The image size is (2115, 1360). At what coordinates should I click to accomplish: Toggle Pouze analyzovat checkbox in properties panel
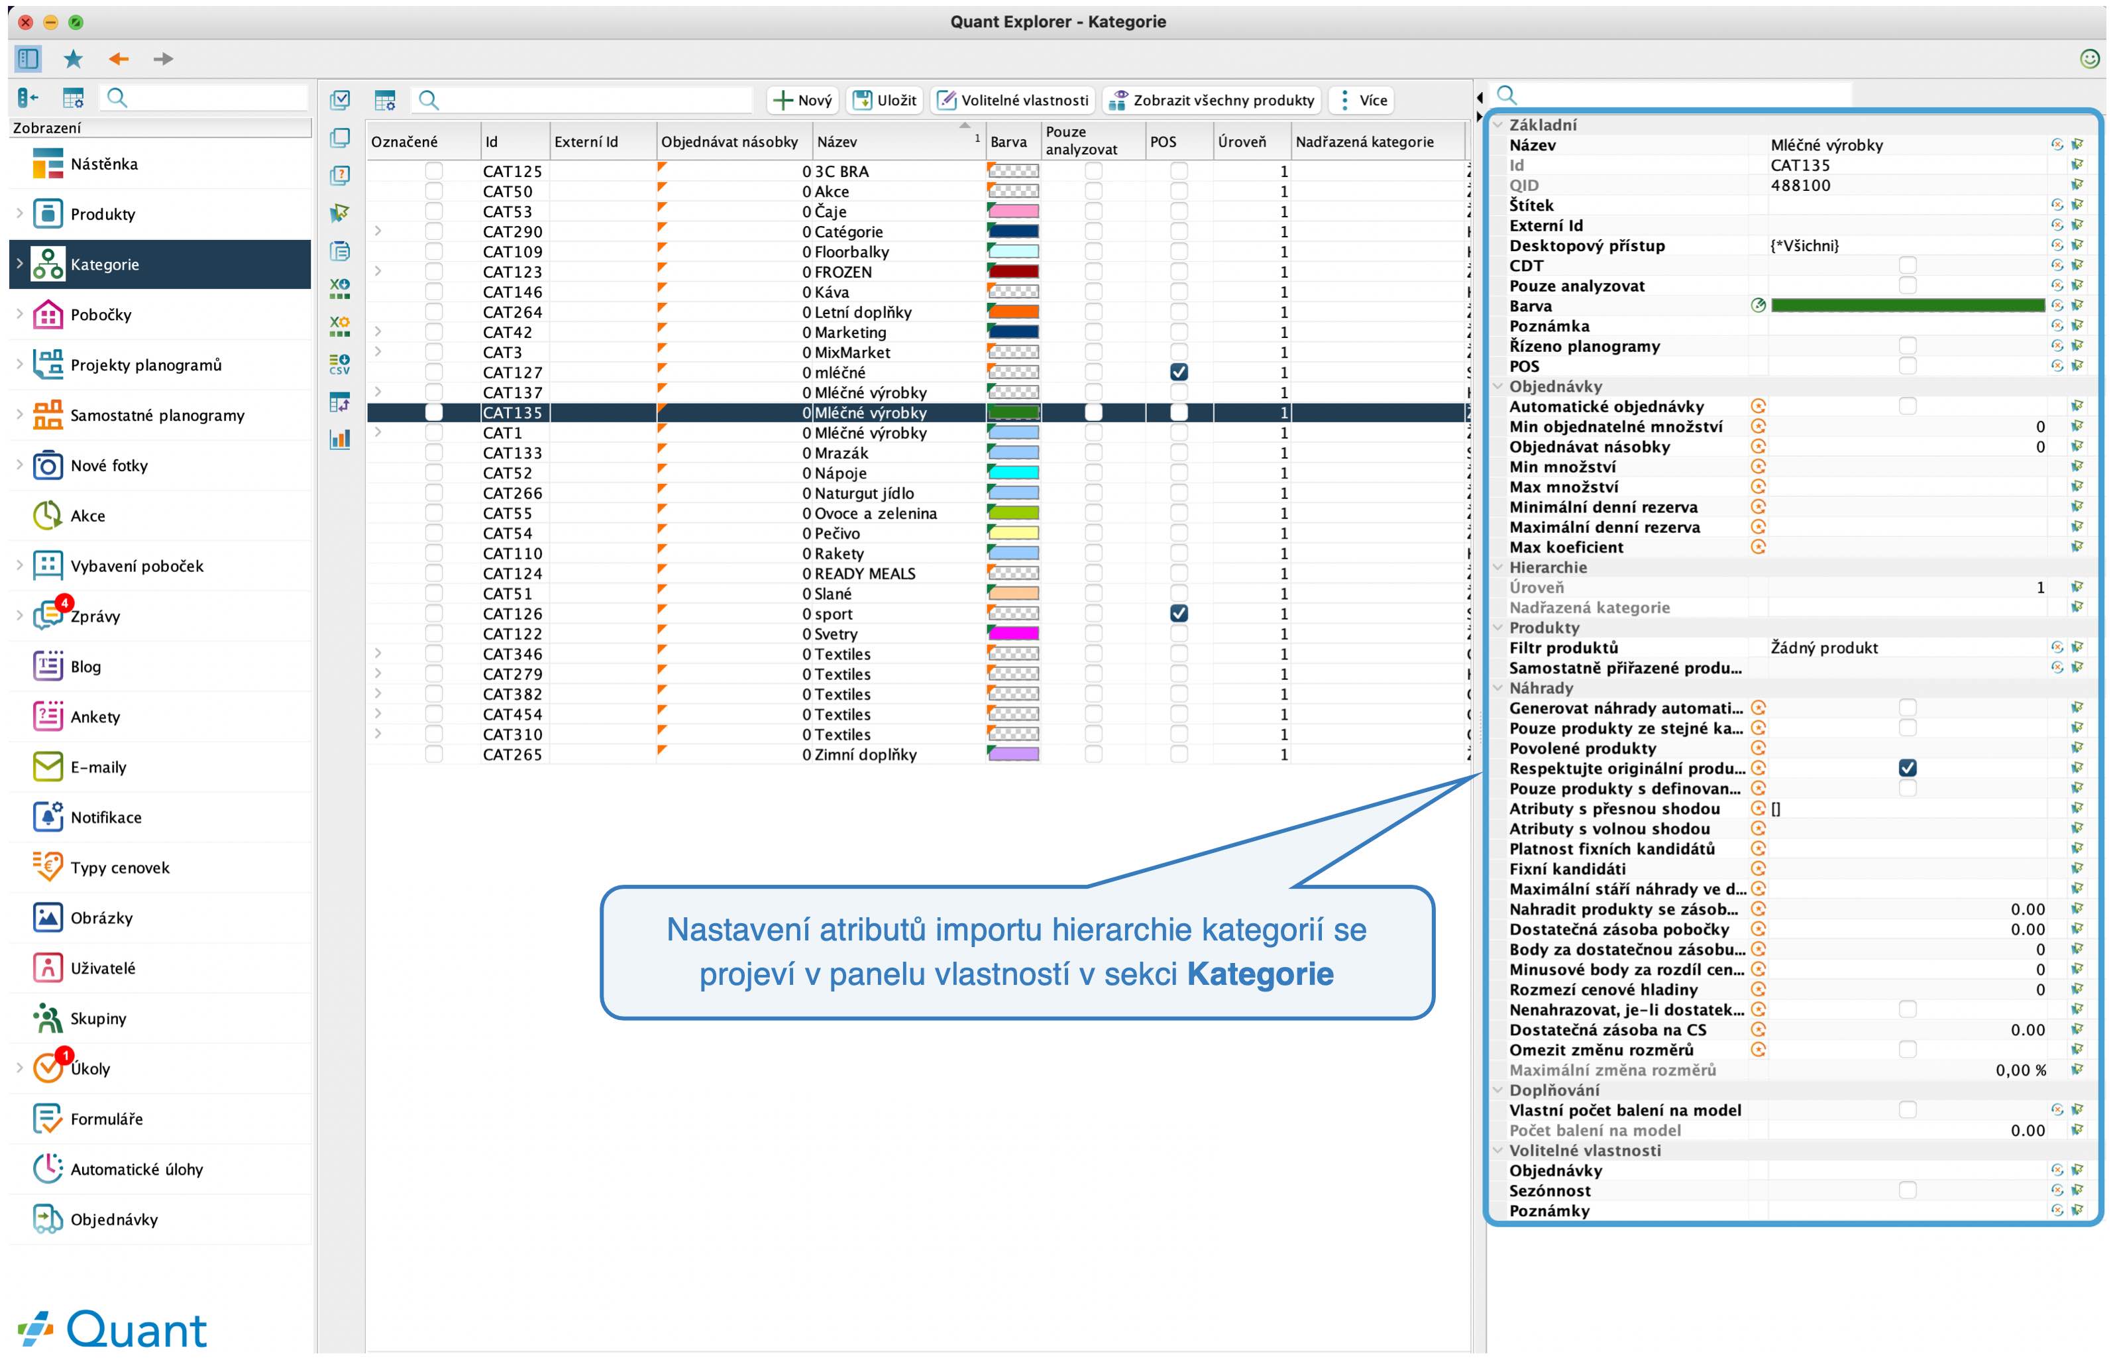tap(1907, 286)
